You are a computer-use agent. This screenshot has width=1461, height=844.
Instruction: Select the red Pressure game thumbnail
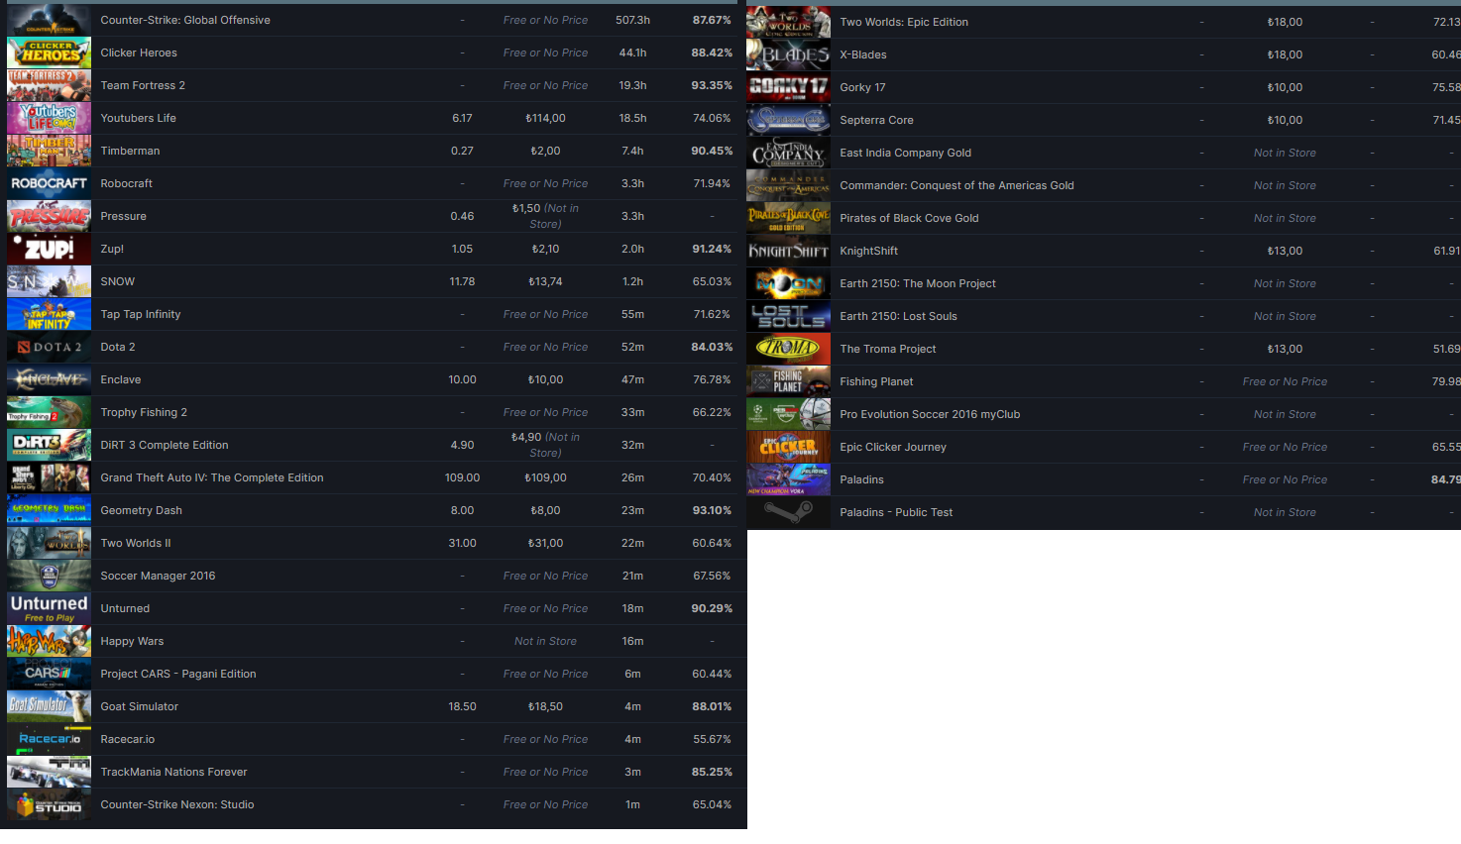tap(49, 216)
